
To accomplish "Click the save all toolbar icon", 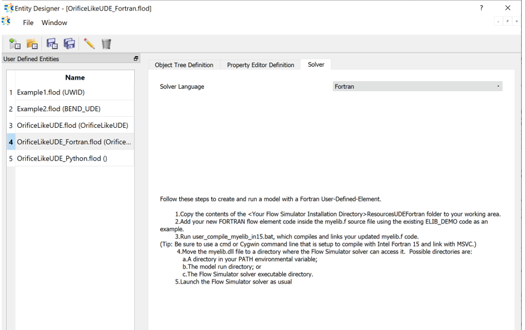I will [x=69, y=44].
